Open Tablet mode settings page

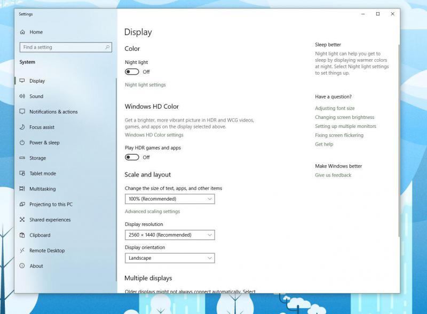pos(42,174)
